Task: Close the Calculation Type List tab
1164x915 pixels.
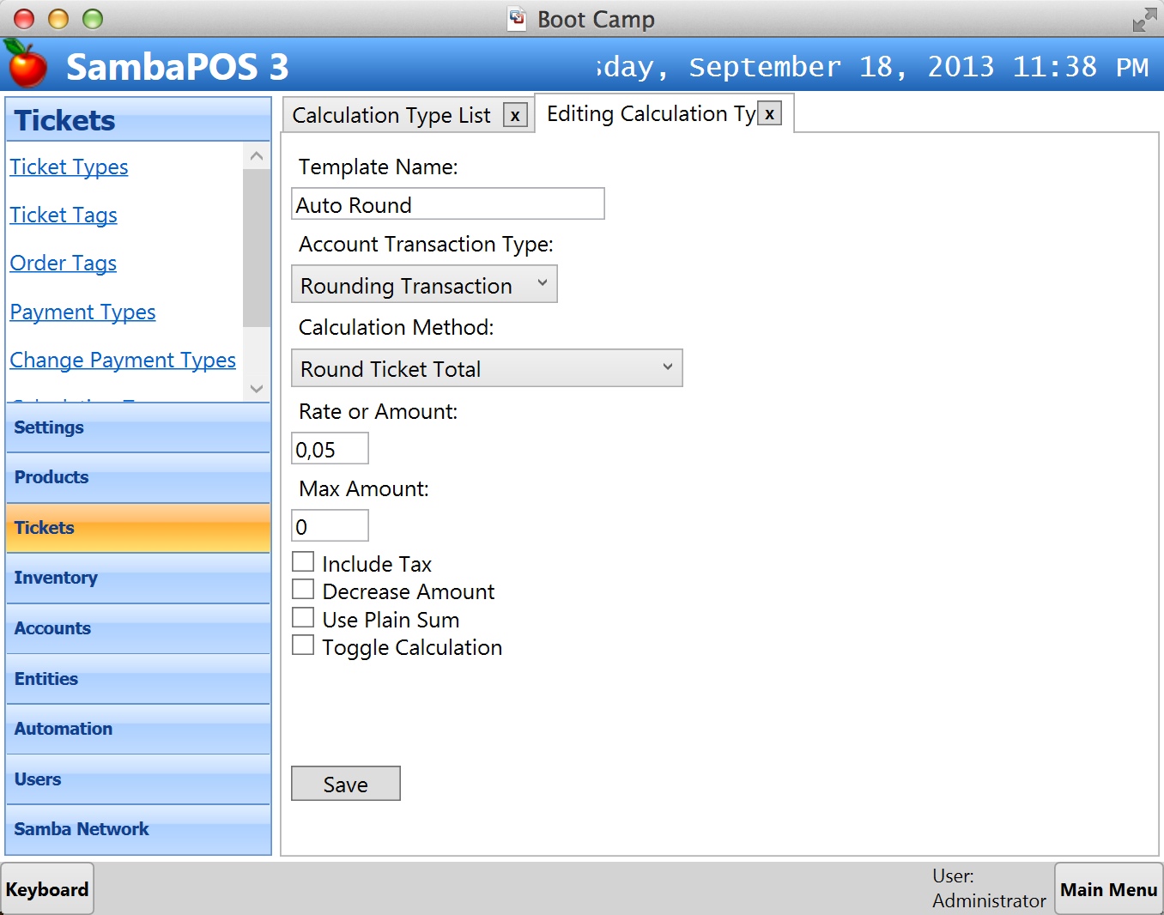Action: coord(515,115)
